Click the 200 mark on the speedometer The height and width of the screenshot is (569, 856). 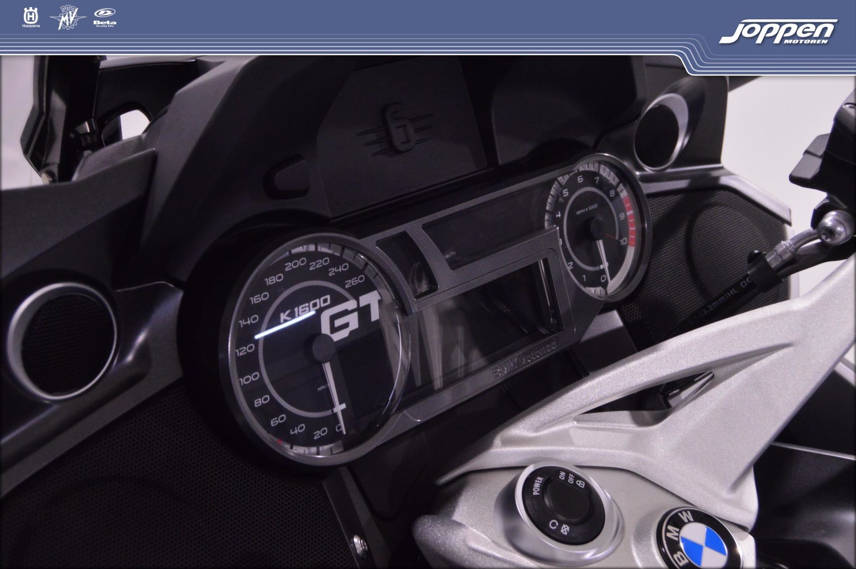click(x=295, y=265)
